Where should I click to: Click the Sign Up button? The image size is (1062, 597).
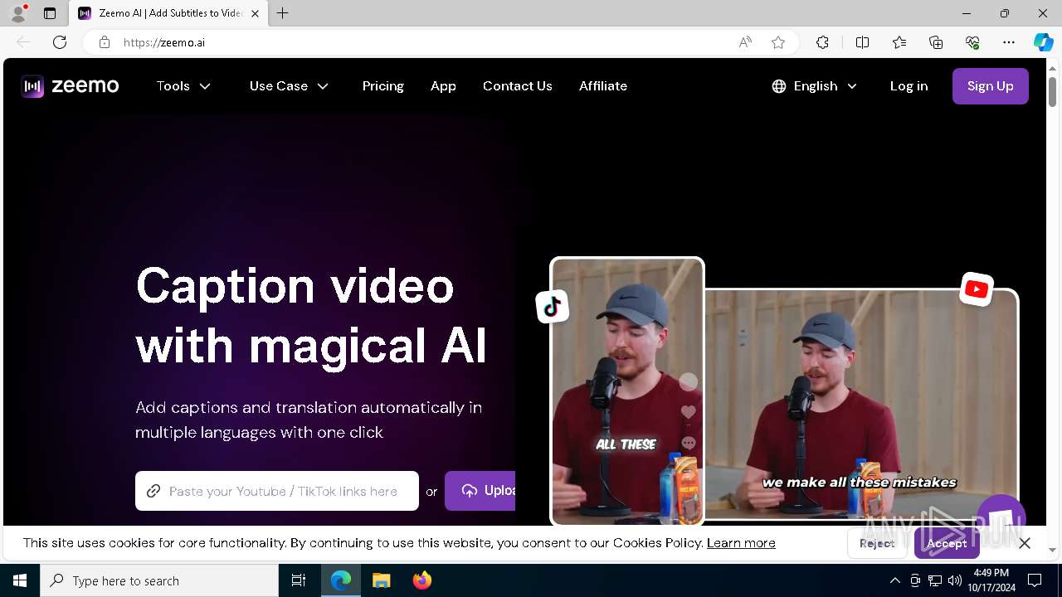[990, 86]
